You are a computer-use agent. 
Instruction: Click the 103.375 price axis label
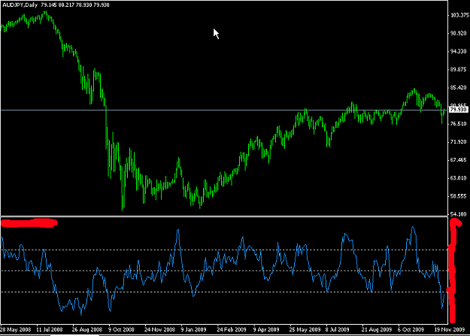point(460,15)
